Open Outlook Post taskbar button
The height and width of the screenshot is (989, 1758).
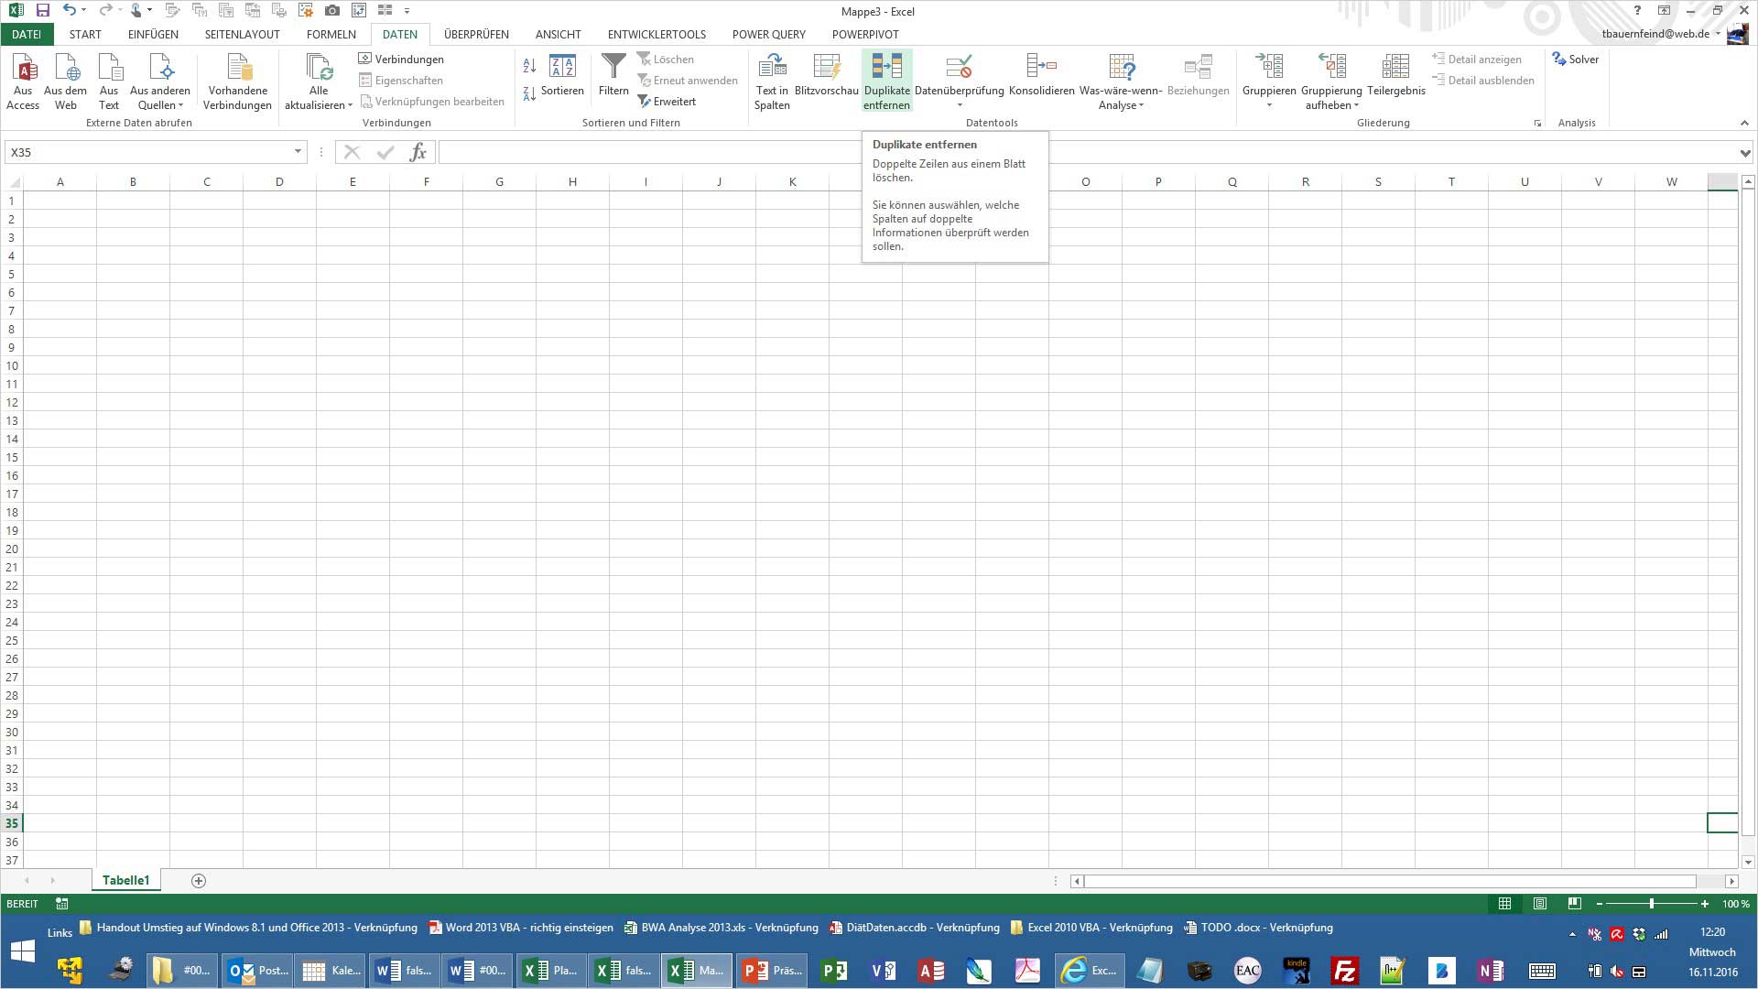pos(256,971)
